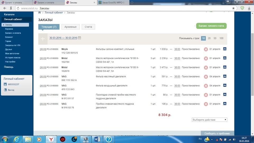The width and height of the screenshot is (254, 143).
Task: Click status date 30.03 in Motul 102870 row
Action: click(177, 68)
